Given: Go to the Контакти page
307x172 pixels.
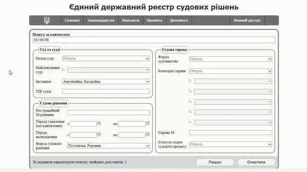Looking at the screenshot, I should [x=130, y=20].
